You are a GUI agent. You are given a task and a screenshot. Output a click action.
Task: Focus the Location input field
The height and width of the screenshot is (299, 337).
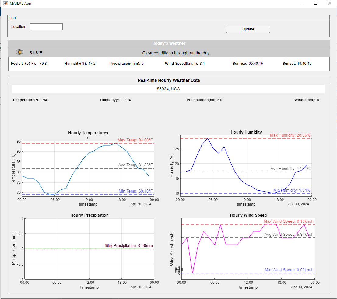pos(46,27)
